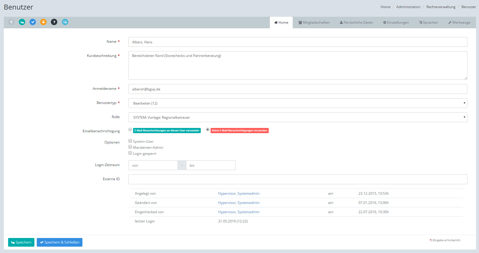This screenshot has width=479, height=253.
Task: Click the blue checkmark toolbar icon
Action: click(33, 22)
